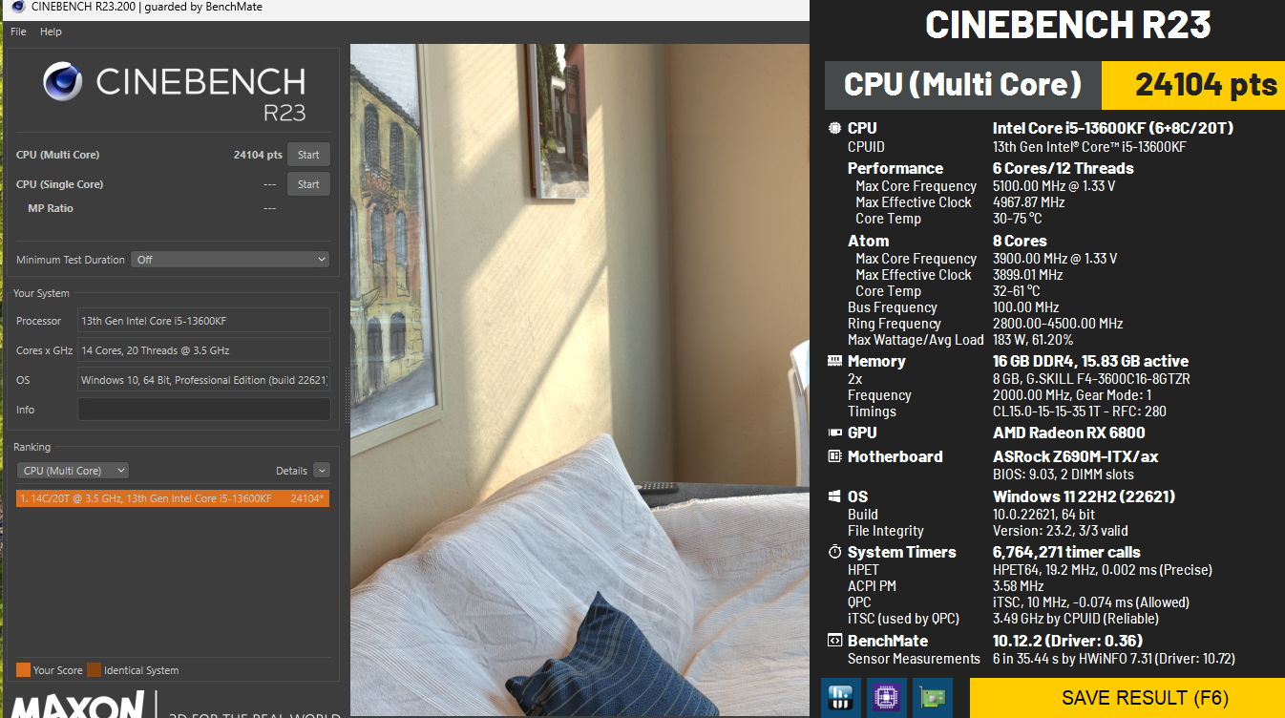Click the AMD Radeon RX 6800 text
This screenshot has width=1285, height=718.
click(1069, 433)
